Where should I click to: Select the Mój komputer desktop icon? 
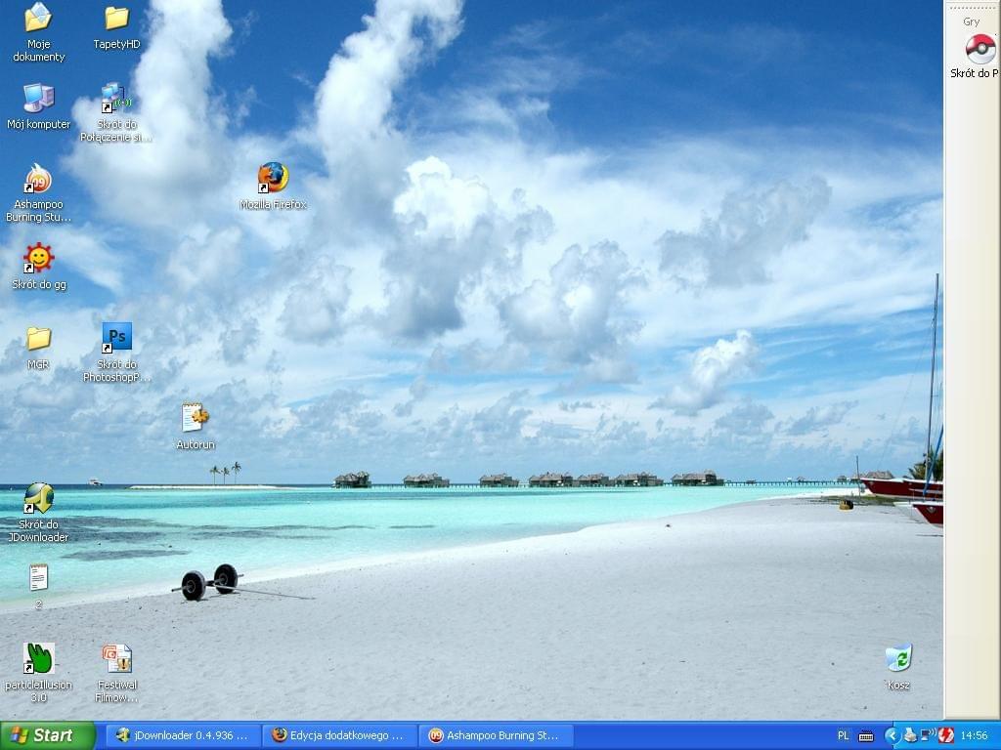pyautogui.click(x=38, y=99)
